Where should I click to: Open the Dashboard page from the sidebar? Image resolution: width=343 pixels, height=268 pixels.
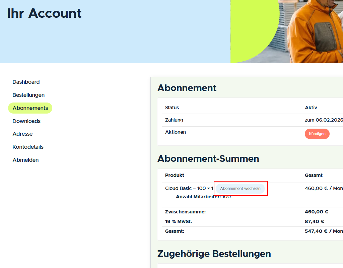pos(26,82)
